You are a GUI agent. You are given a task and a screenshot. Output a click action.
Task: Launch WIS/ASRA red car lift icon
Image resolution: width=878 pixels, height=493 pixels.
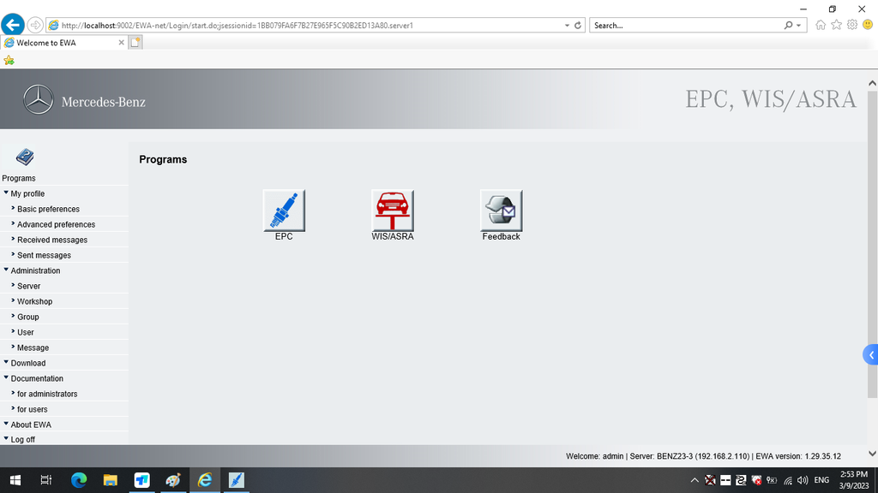[393, 211]
